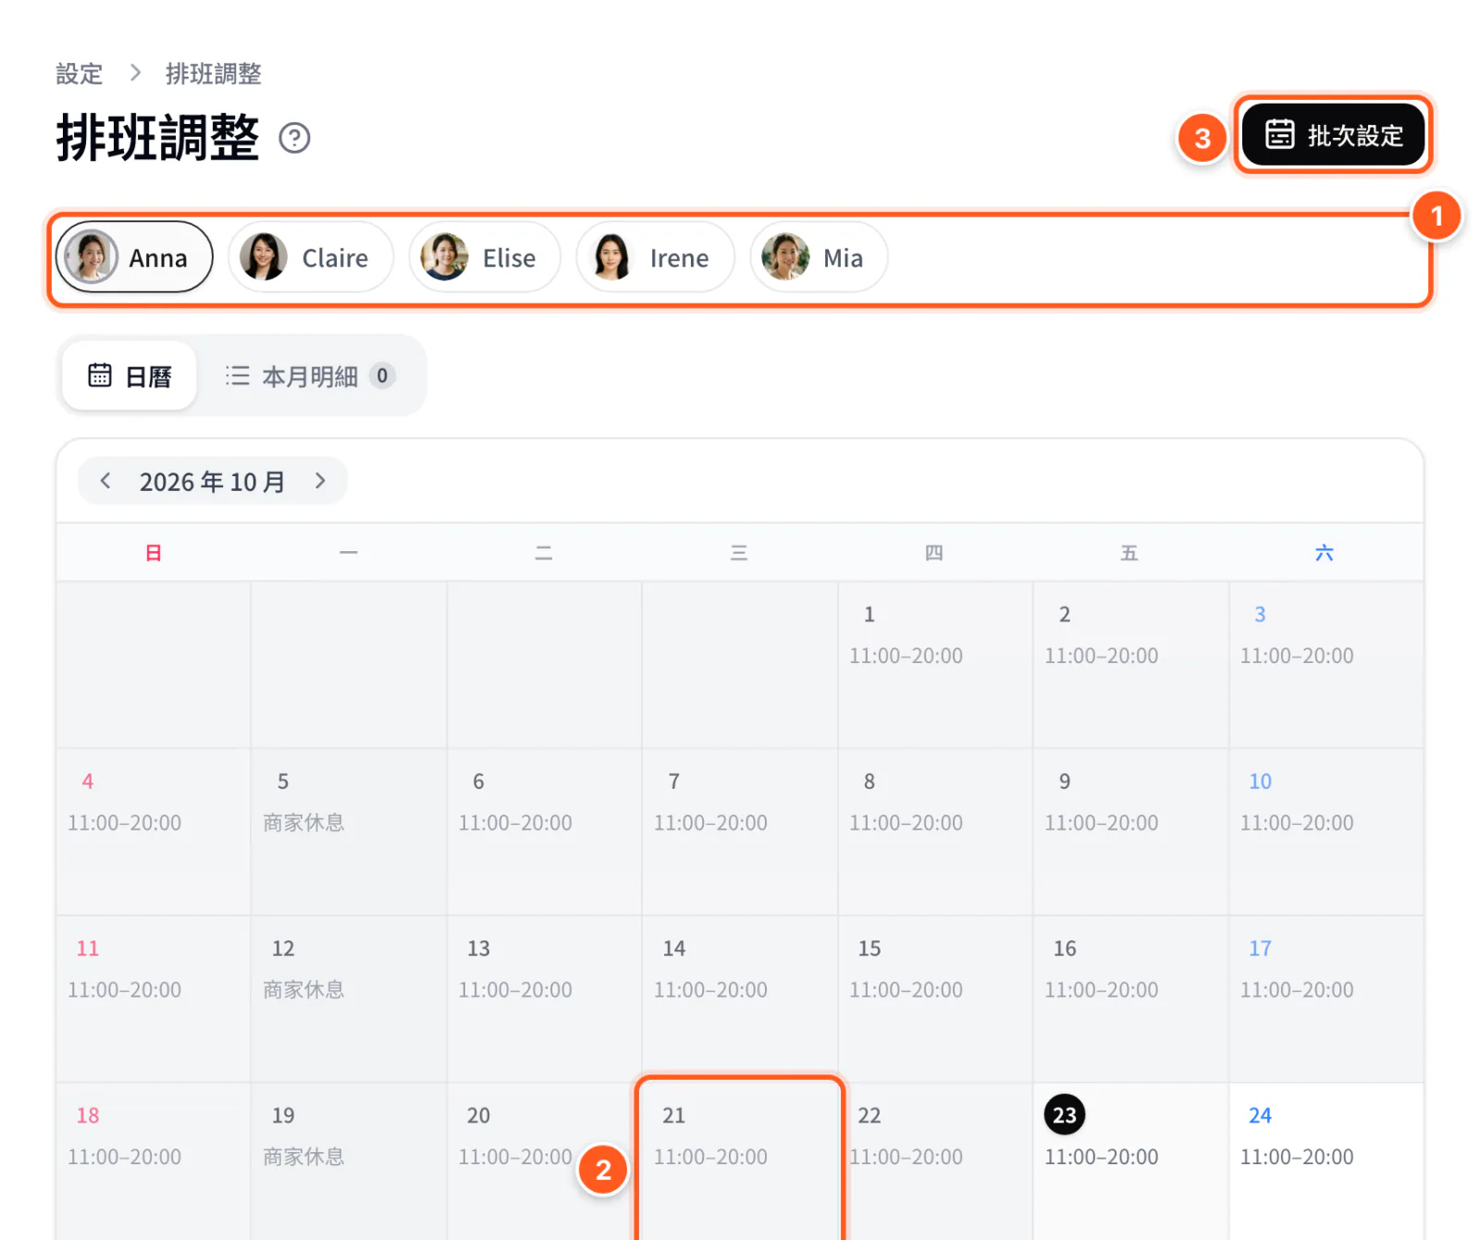This screenshot has height=1240, width=1480.
Task: Select the October 16 calendar cell
Action: click(1130, 999)
